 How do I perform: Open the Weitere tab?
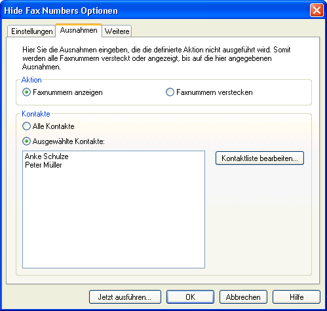click(x=117, y=31)
